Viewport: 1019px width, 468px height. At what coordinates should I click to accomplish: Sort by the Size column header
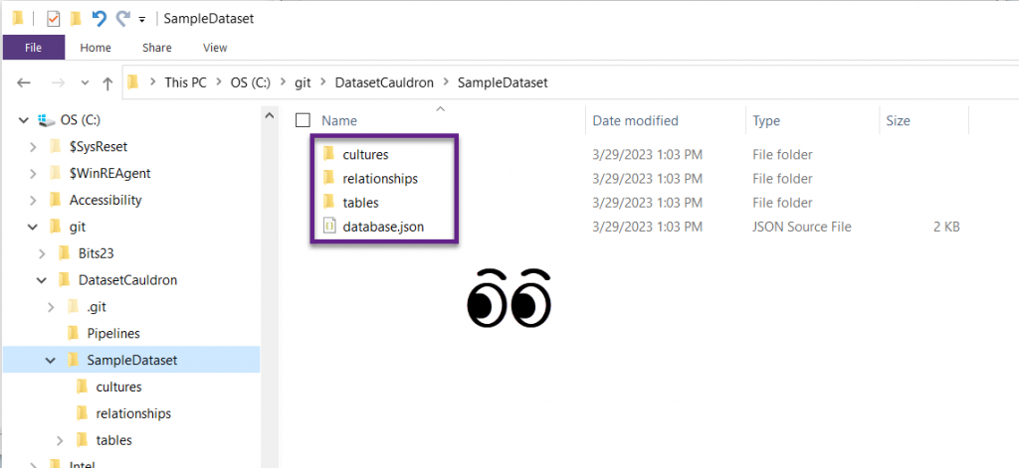[898, 121]
